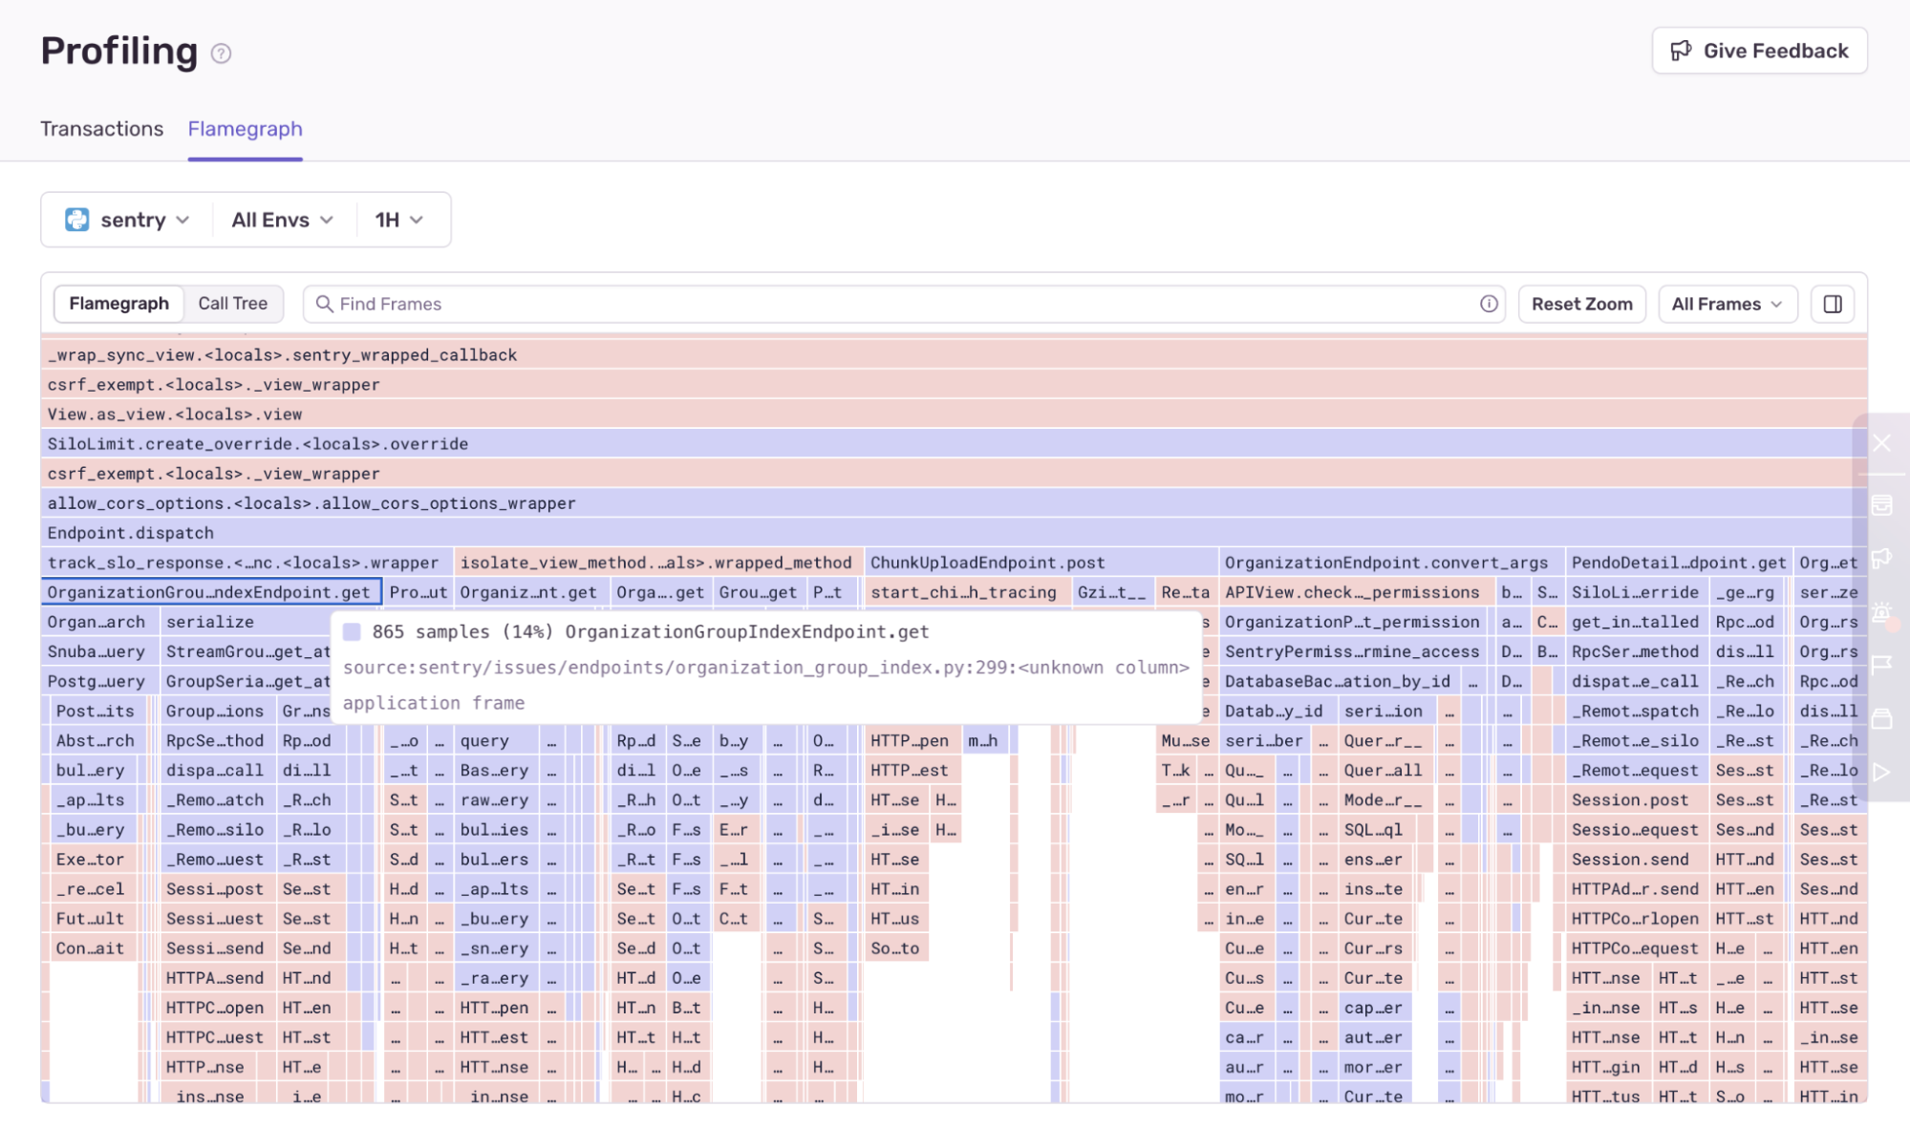Open the 1H time range dropdown

[x=398, y=219]
